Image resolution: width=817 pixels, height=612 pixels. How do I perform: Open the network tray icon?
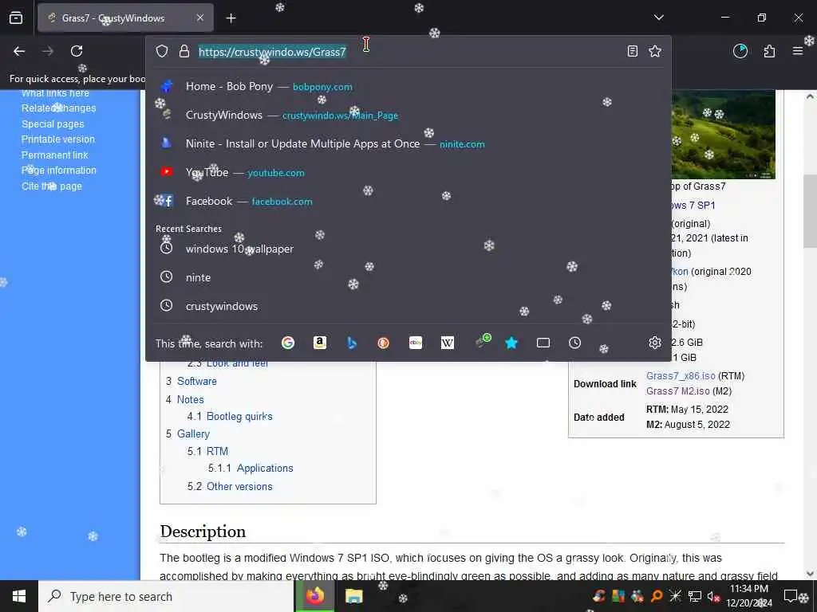(694, 596)
